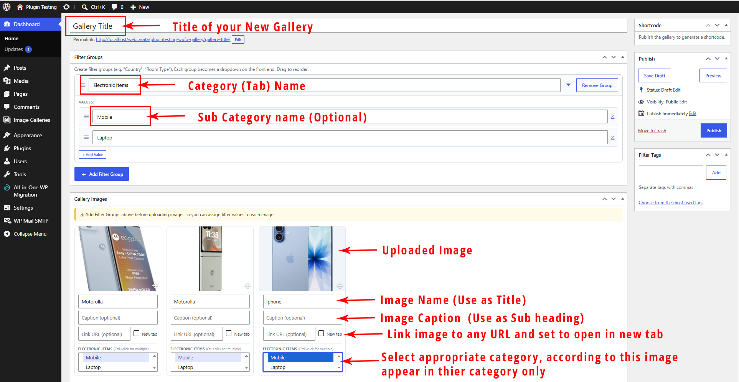Move Filter Groups panel down
The height and width of the screenshot is (382, 739).
pyautogui.click(x=614, y=57)
